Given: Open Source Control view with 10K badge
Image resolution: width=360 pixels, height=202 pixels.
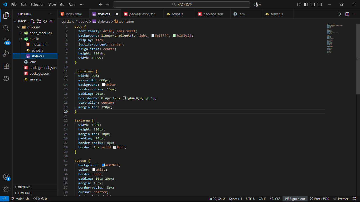Looking at the screenshot, I should coord(6,41).
